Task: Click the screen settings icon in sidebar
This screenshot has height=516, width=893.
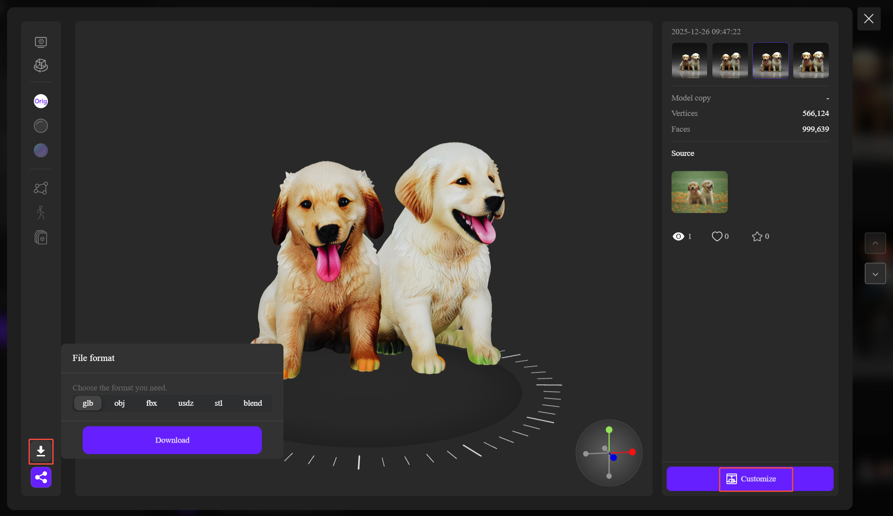Action: coord(41,42)
